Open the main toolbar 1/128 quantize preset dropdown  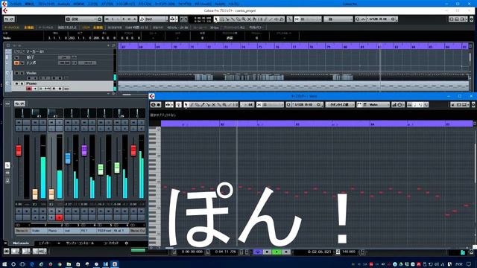[381, 19]
